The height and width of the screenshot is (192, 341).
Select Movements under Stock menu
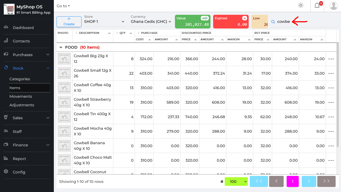pyautogui.click(x=21, y=96)
